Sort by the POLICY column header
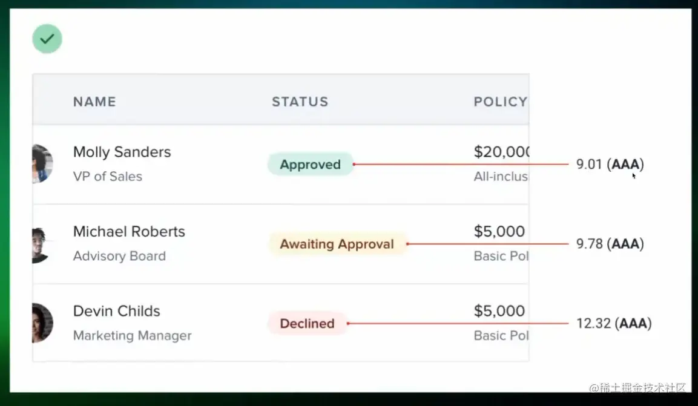The height and width of the screenshot is (406, 698). [x=501, y=102]
